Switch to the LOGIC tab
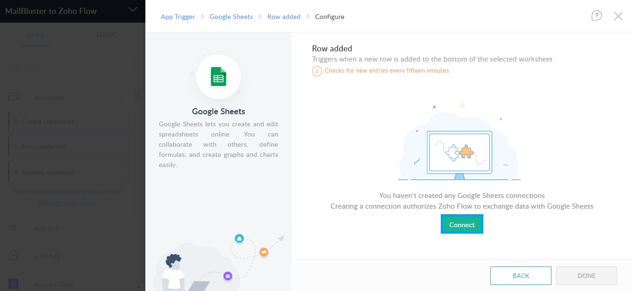Viewport: 632px width, 291px height. coord(106,34)
